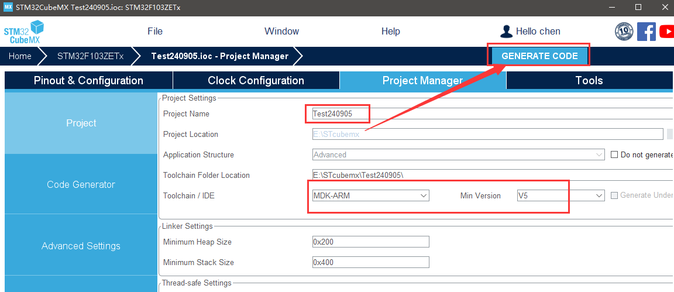674x292 pixels.
Task: Select Code Generator side section
Action: pos(81,184)
